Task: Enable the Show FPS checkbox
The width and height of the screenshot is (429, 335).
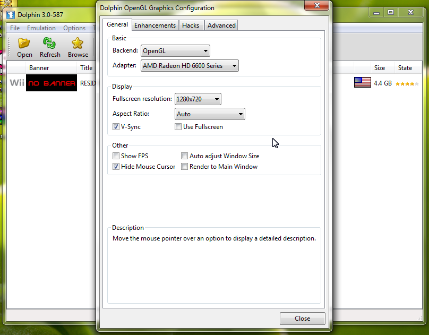Action: click(x=116, y=156)
